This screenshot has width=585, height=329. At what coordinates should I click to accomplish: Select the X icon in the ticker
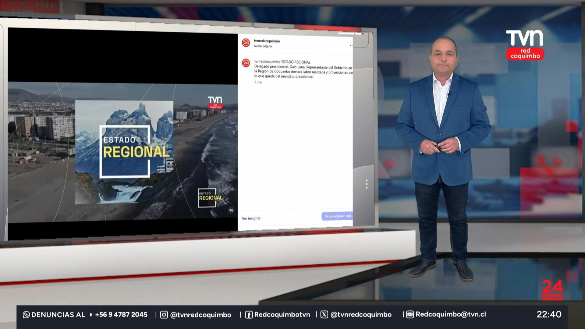tap(324, 315)
